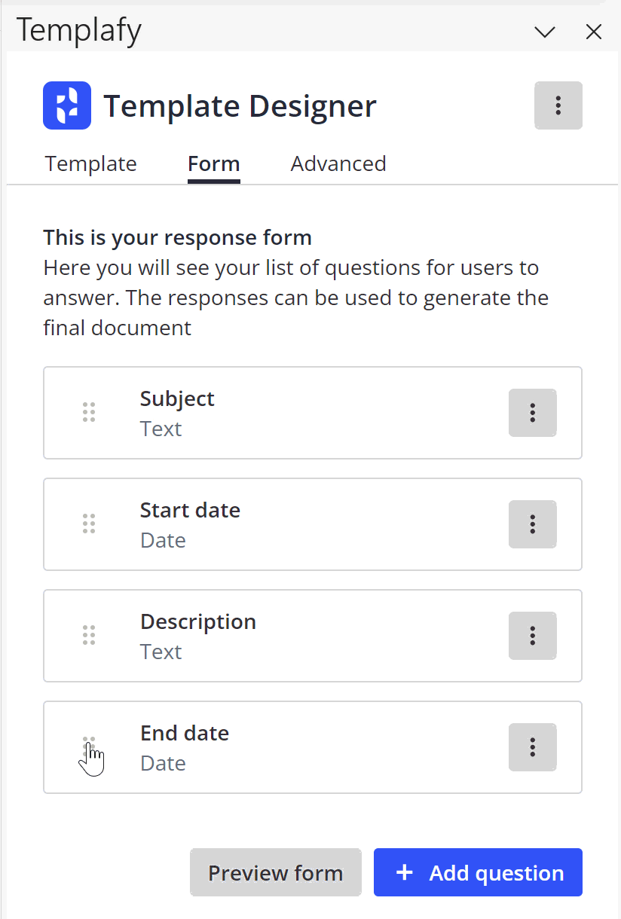Click the Start date drag handle icon

coord(89,524)
